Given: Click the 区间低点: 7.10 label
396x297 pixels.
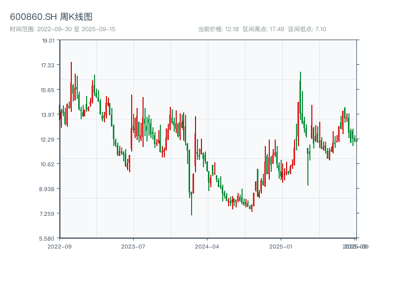Looking at the screenshot, I should [x=307, y=29].
